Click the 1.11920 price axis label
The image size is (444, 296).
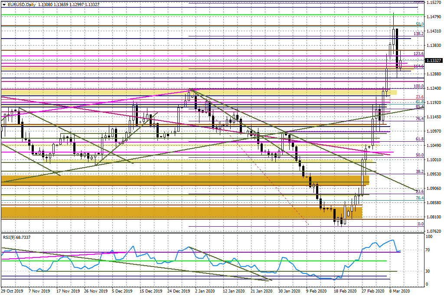click(x=434, y=102)
